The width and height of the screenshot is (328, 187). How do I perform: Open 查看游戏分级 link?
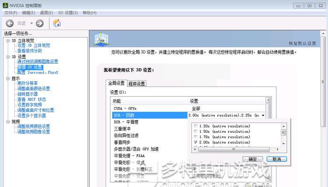pyautogui.click(x=30, y=51)
